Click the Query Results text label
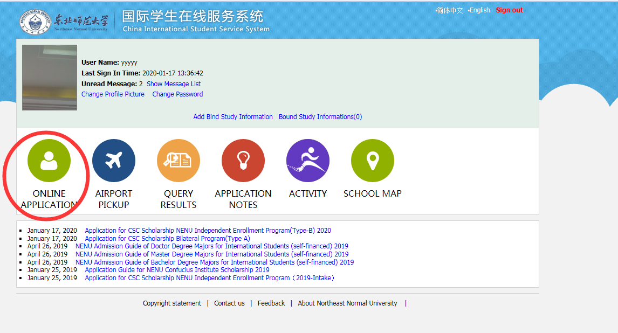 [178, 199]
